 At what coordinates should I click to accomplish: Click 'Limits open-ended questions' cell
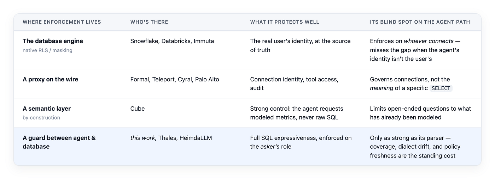pyautogui.click(x=420, y=113)
